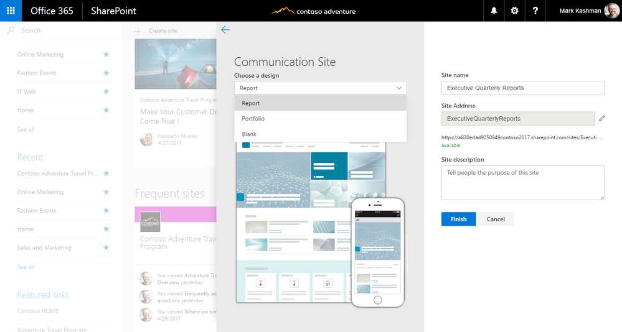The width and height of the screenshot is (622, 332).
Task: Open the Adventure Travel Program featured link
Action: click(52, 330)
